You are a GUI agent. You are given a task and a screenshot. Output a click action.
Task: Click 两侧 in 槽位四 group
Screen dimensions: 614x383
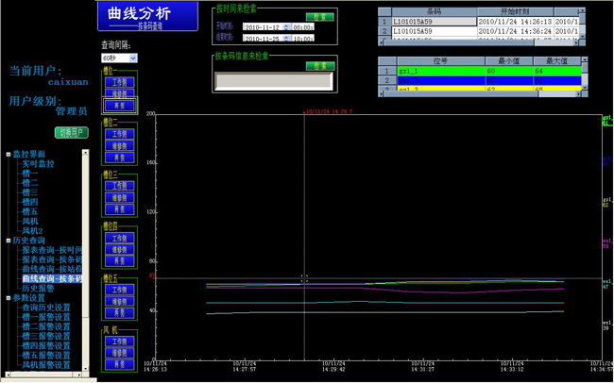(x=119, y=261)
